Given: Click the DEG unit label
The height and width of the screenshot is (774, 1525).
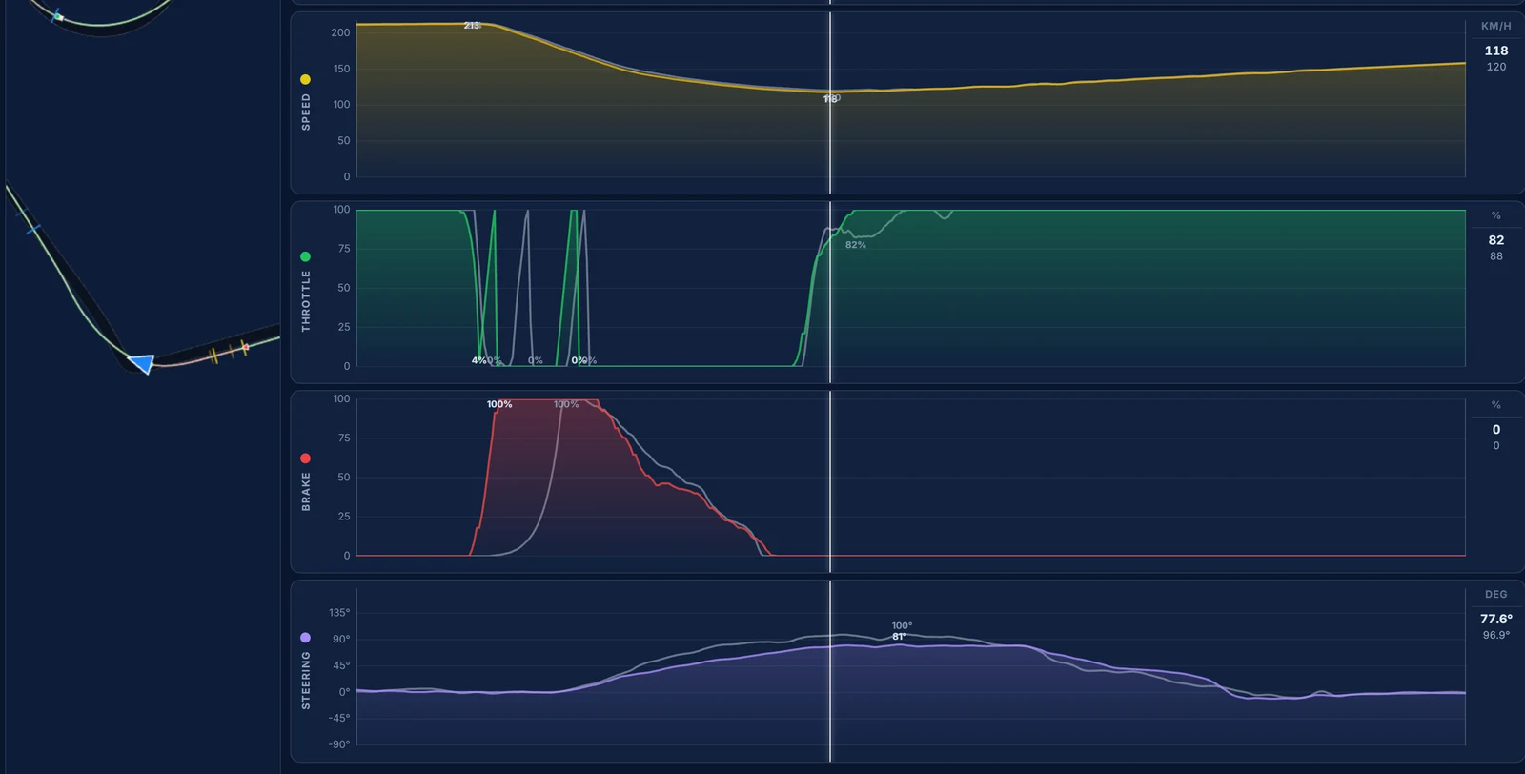Looking at the screenshot, I should 1495,595.
